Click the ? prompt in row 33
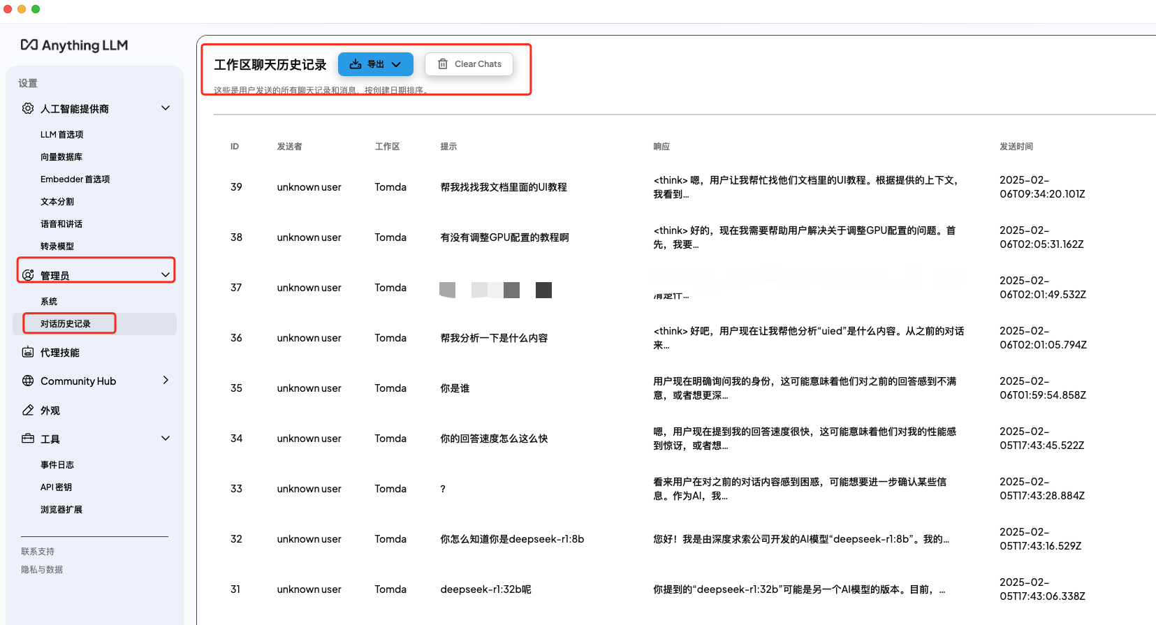The image size is (1156, 625). click(443, 489)
